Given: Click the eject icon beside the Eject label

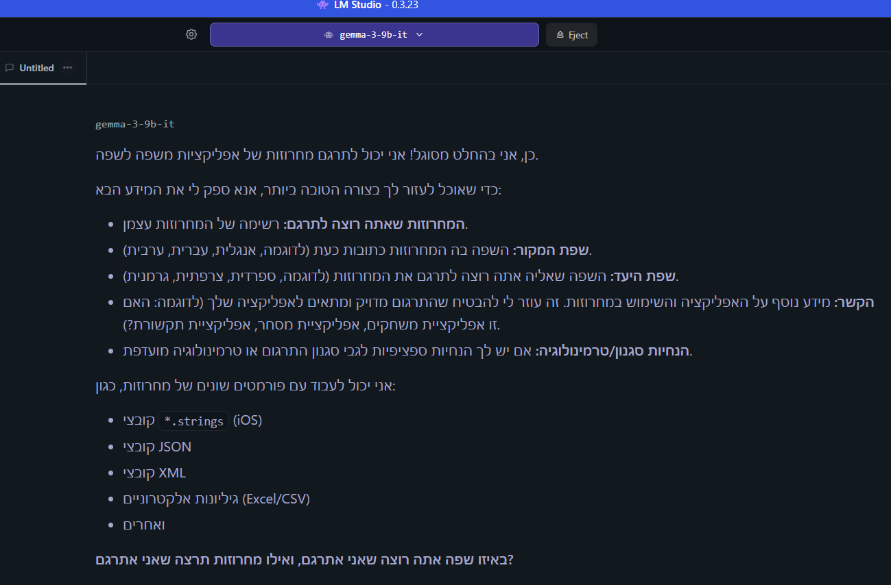Looking at the screenshot, I should [560, 35].
